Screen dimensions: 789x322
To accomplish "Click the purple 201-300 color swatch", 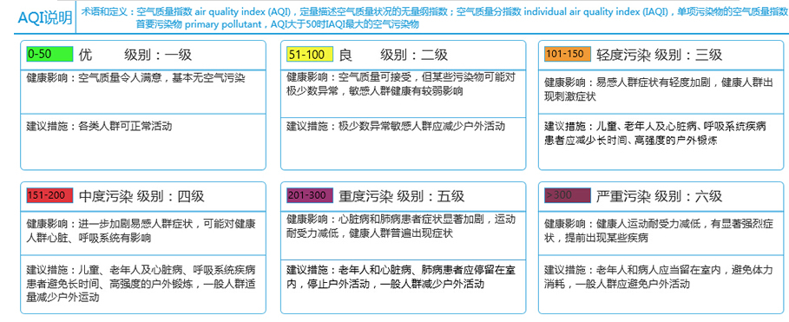I will coord(310,195).
